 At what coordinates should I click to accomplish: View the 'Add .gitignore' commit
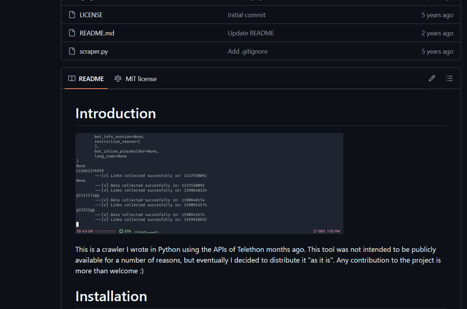tap(248, 51)
